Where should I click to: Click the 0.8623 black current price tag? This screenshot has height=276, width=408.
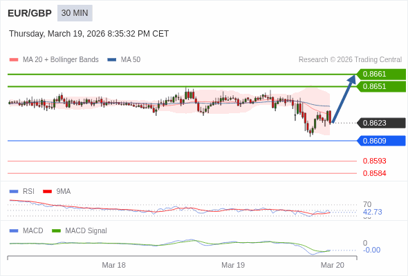click(x=381, y=123)
